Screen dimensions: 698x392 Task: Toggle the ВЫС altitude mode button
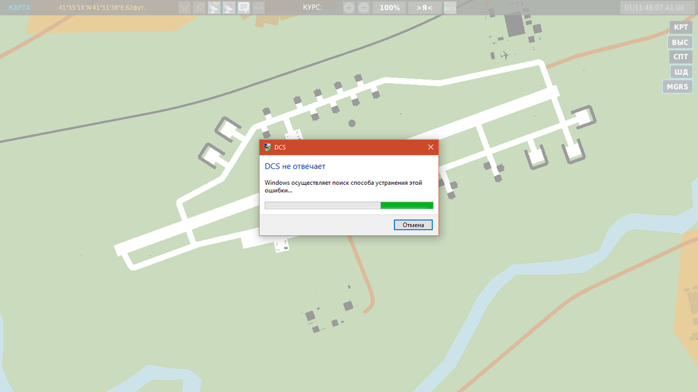click(680, 43)
